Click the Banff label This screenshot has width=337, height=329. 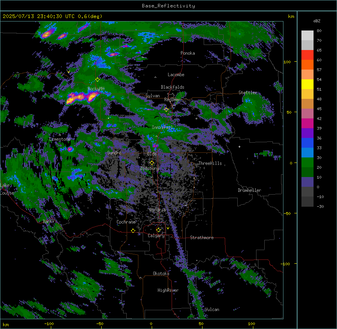tap(48, 222)
